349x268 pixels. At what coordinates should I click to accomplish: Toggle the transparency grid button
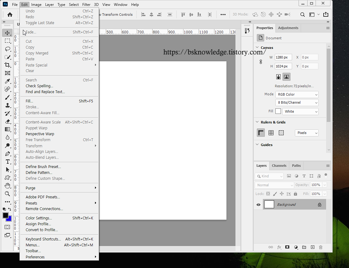click(x=281, y=133)
